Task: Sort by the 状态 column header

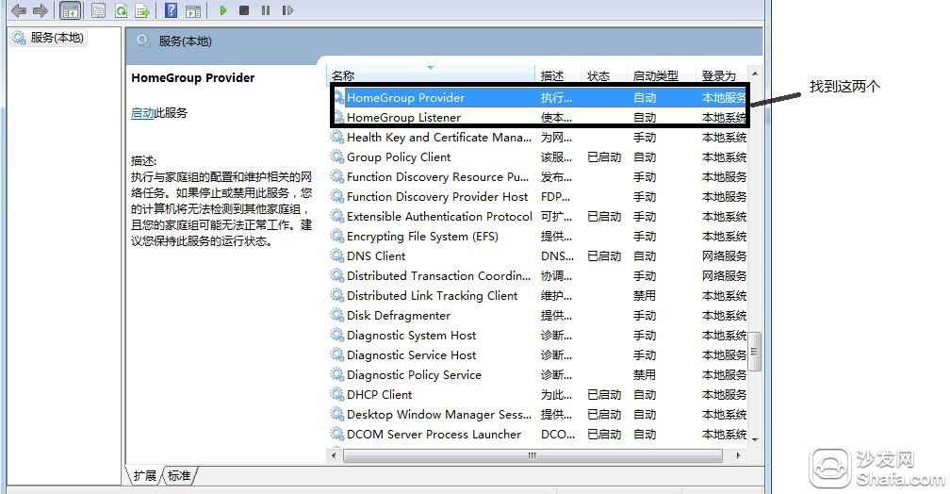Action: [x=603, y=75]
